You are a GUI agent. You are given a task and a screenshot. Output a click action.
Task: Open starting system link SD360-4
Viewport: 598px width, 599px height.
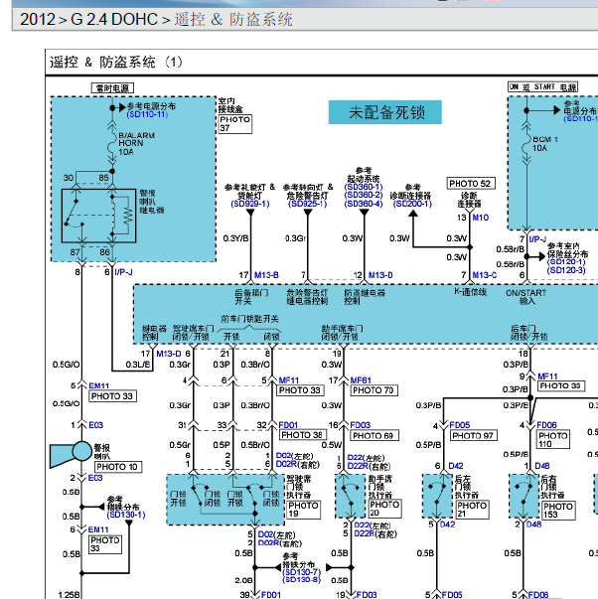364,204
